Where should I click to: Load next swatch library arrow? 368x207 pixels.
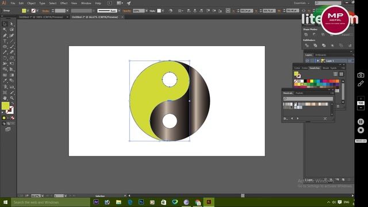pyautogui.click(x=298, y=118)
